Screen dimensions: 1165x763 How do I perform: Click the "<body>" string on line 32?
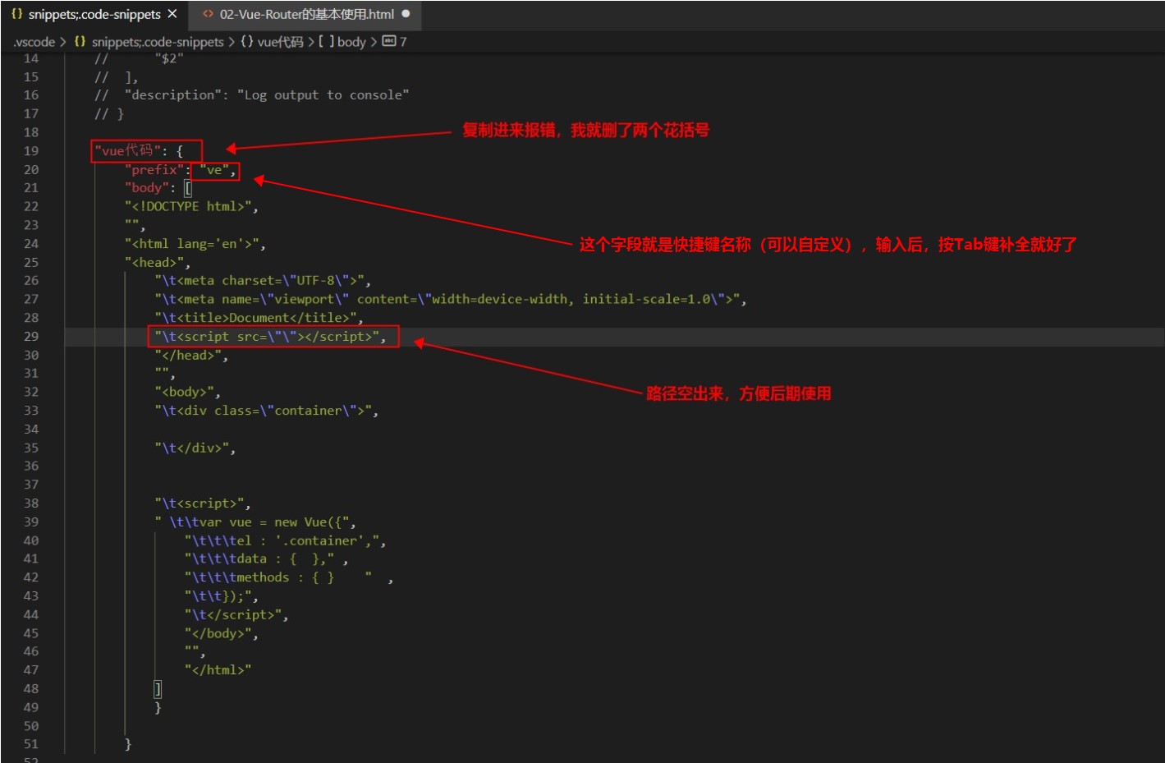(x=185, y=393)
